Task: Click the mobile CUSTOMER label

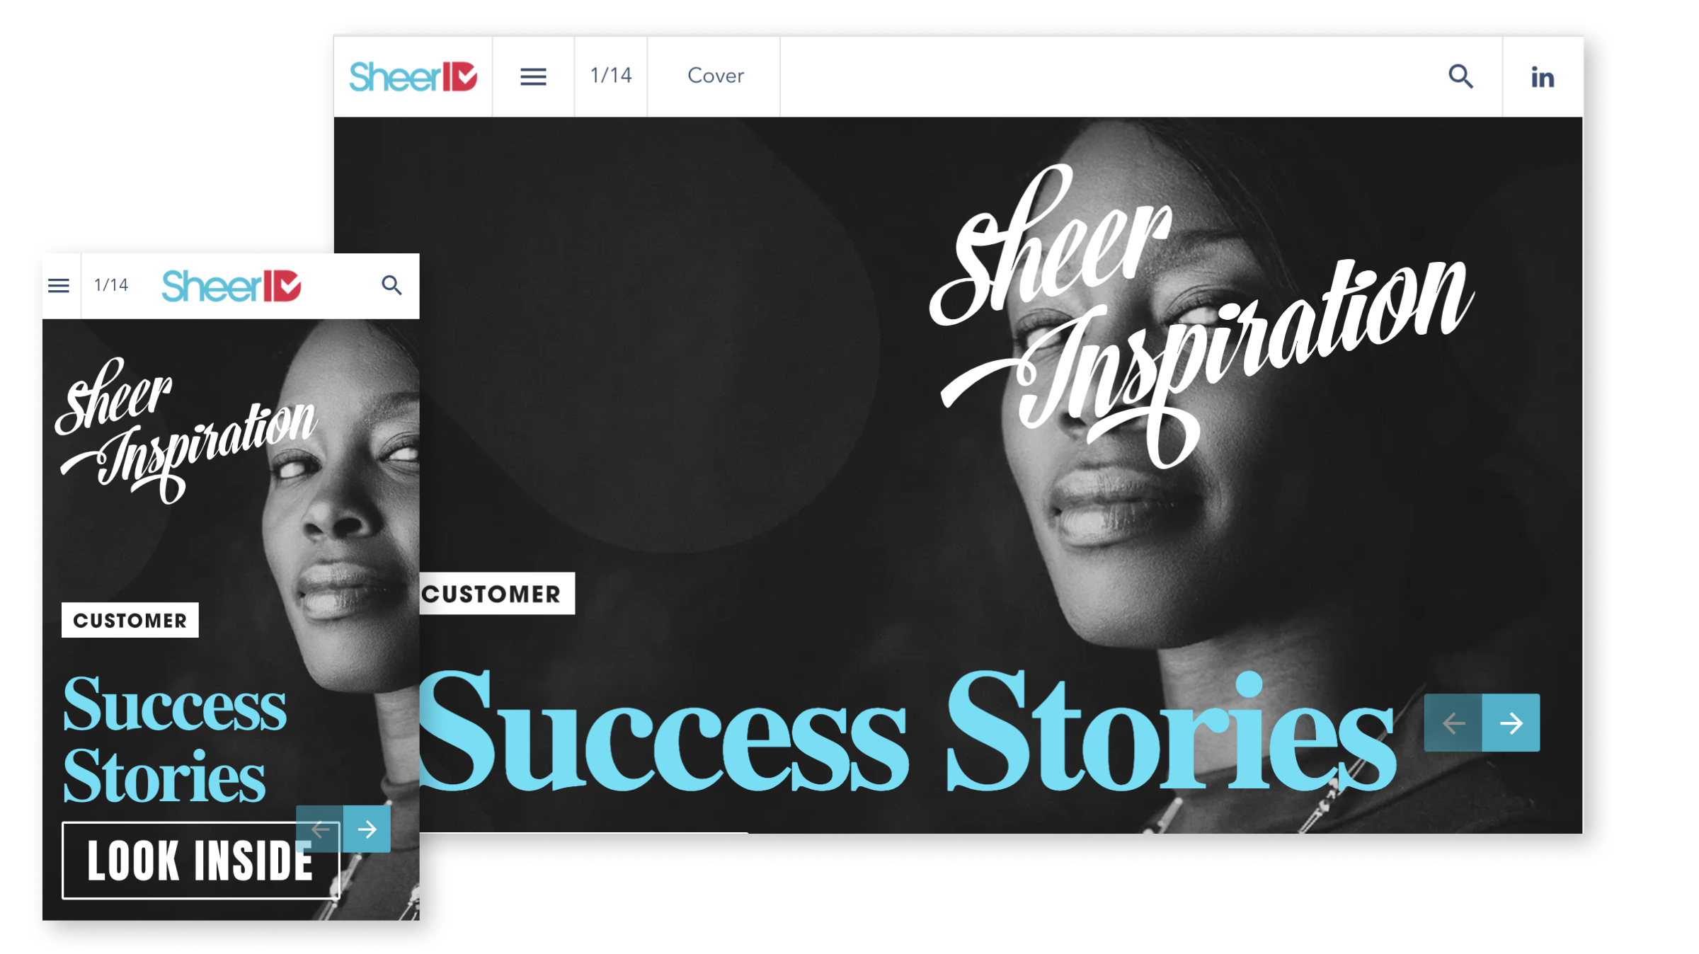Action: click(130, 620)
